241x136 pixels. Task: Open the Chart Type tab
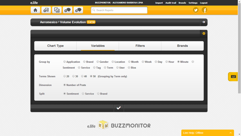tap(55, 46)
